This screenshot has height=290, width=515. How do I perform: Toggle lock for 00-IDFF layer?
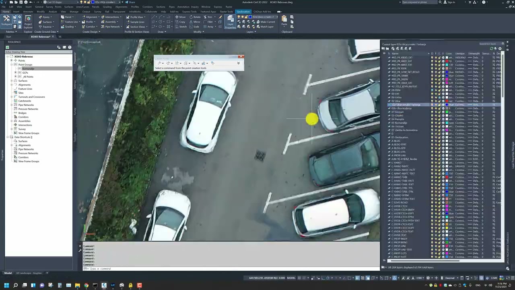(439, 94)
